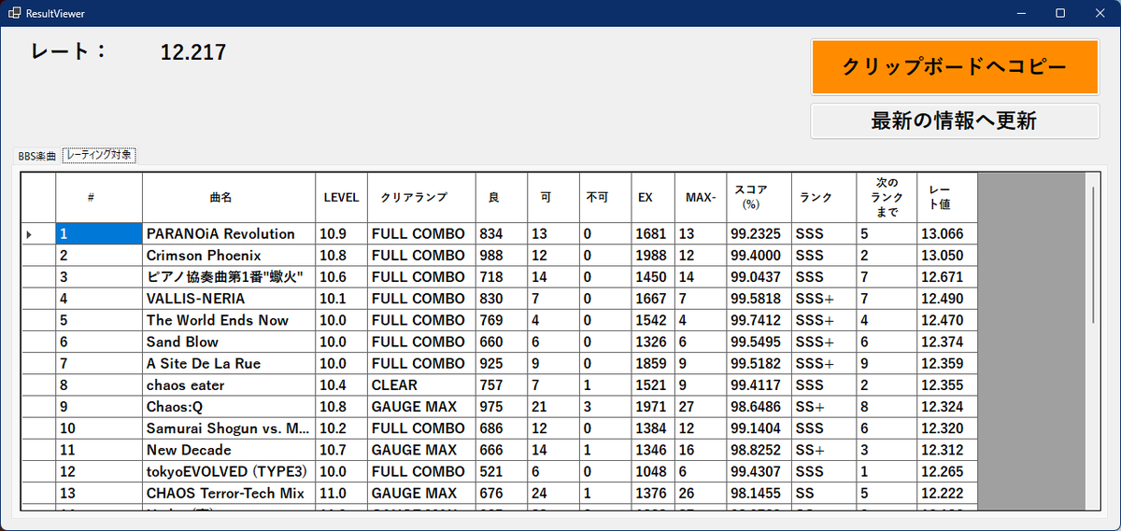
Task: Copy results with the orange クリップボードへコピー button
Action: click(955, 67)
